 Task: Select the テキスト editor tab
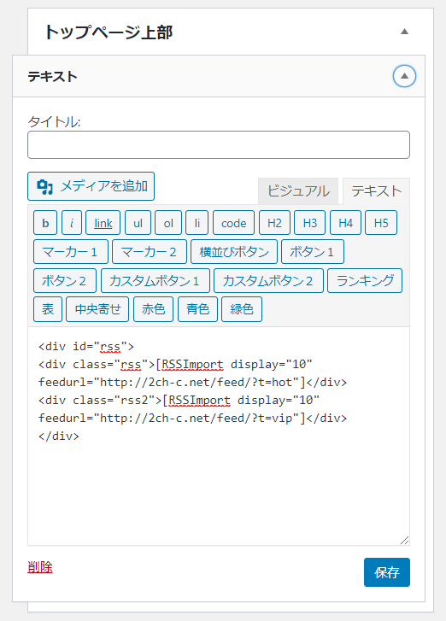click(x=376, y=191)
